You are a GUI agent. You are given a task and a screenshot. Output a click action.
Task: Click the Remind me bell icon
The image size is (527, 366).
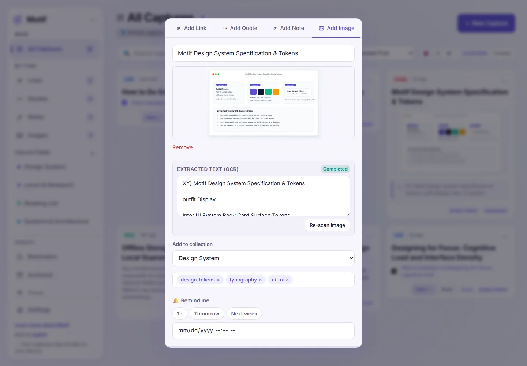click(x=176, y=300)
